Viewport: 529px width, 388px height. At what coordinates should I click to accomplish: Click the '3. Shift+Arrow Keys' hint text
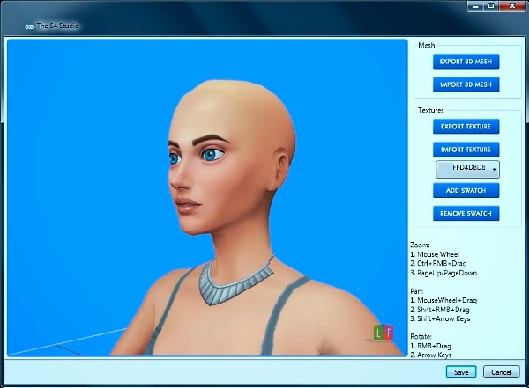440,318
